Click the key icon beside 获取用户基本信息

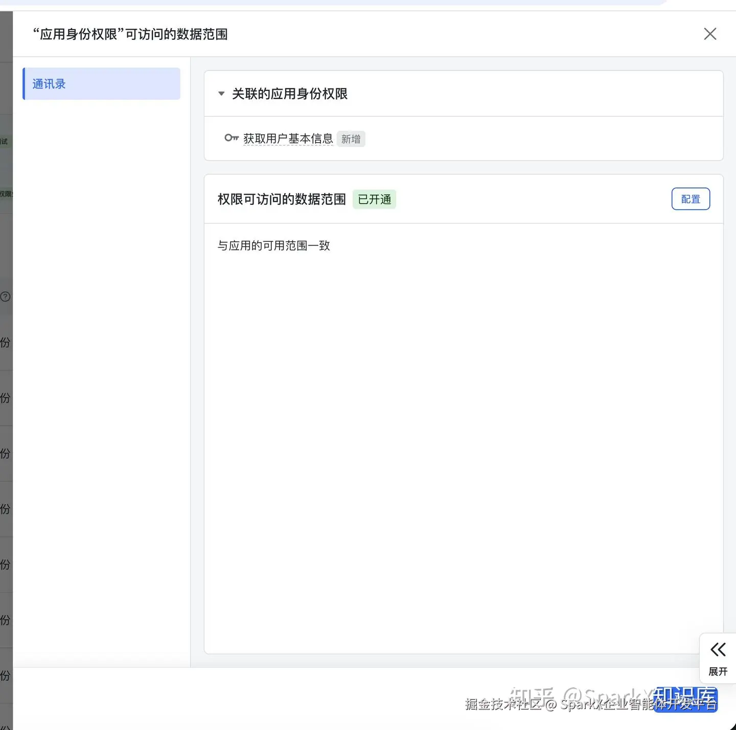coord(232,138)
